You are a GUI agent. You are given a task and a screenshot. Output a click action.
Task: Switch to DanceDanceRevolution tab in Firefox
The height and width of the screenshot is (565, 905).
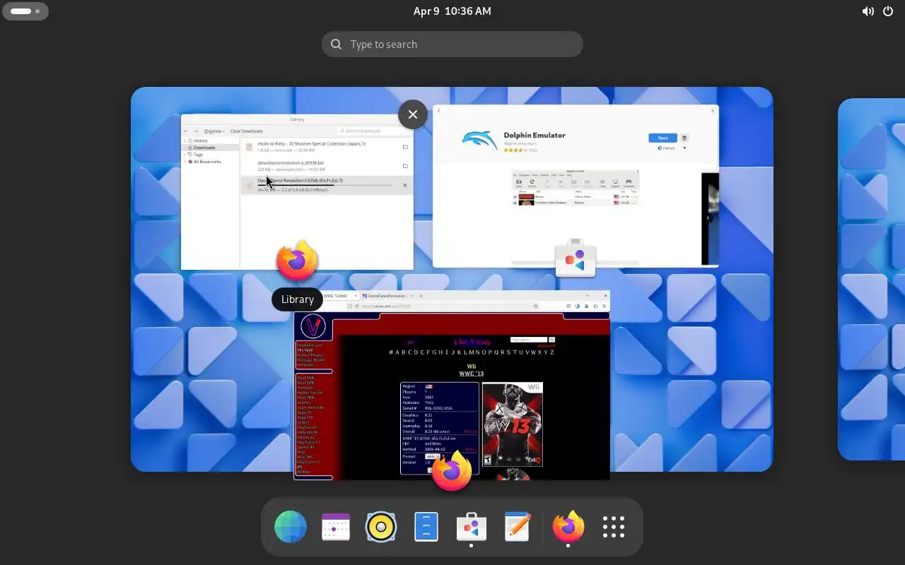387,296
